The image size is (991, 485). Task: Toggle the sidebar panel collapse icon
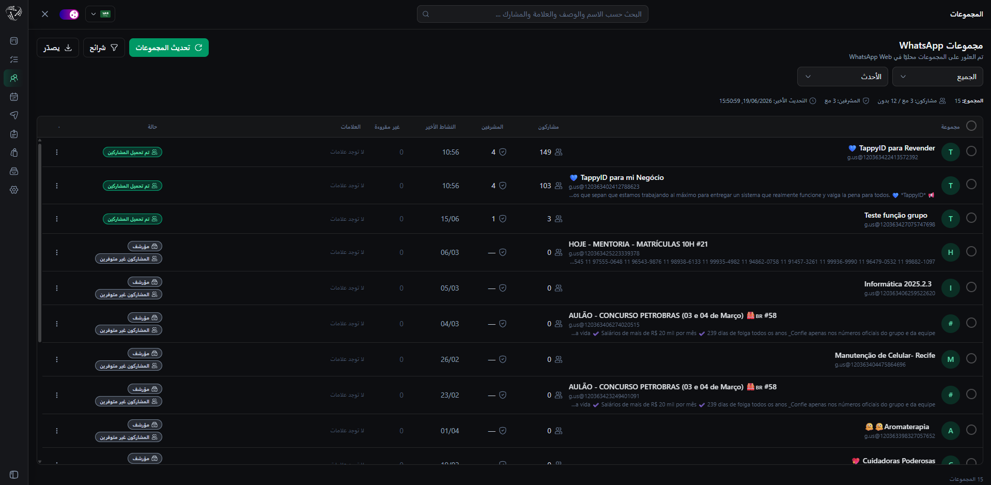point(14,475)
